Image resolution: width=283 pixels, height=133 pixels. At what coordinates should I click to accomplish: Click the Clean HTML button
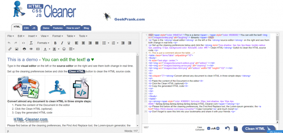pyautogui.click(x=258, y=129)
